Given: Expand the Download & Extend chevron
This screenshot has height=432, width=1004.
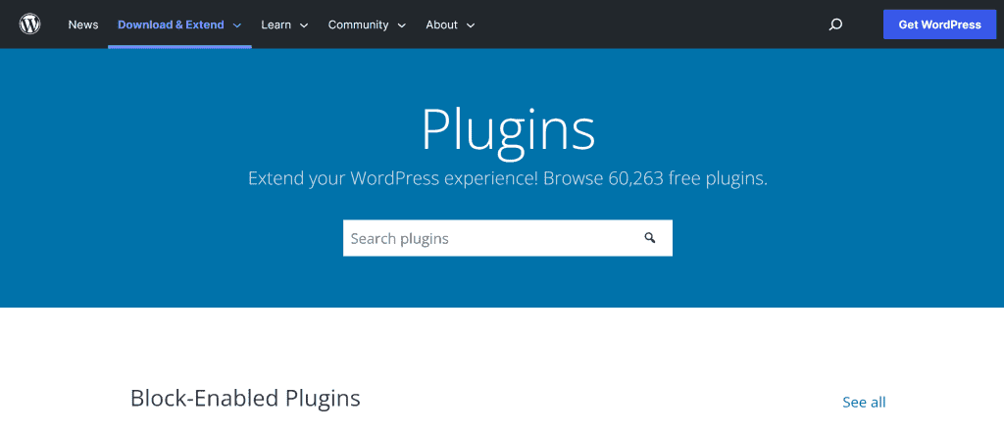Looking at the screenshot, I should click(x=237, y=25).
